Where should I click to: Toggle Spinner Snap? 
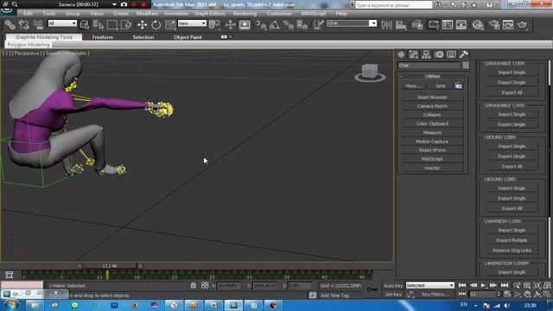click(x=302, y=25)
